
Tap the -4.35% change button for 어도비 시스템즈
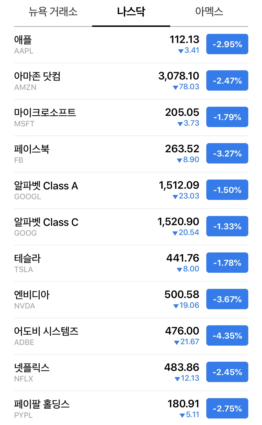[x=227, y=335]
